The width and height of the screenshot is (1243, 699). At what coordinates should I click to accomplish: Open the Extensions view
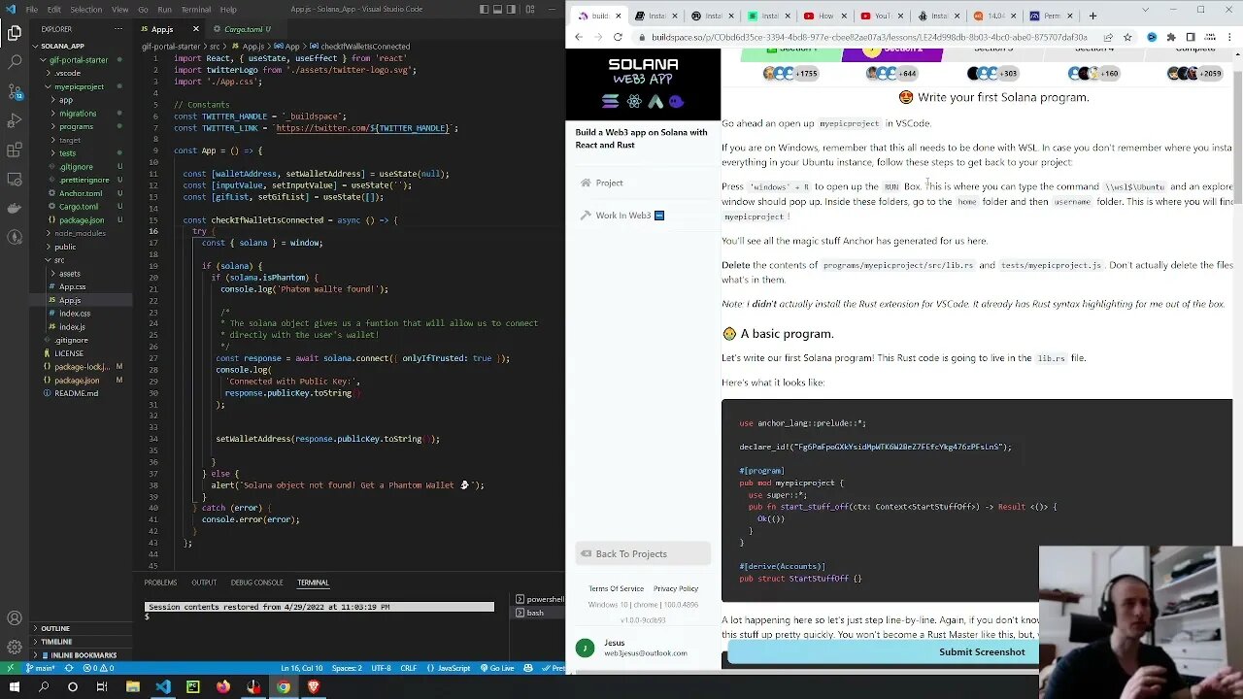(x=15, y=150)
